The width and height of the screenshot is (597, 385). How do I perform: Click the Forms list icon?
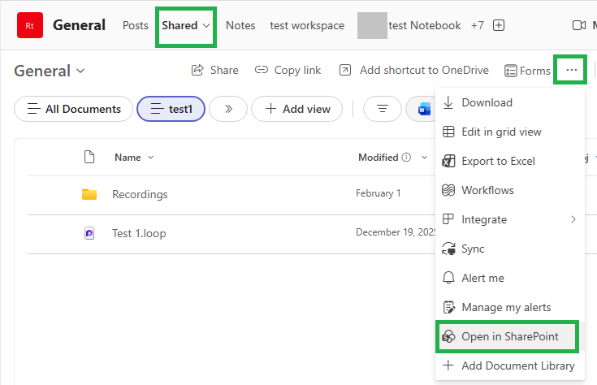[x=511, y=71]
